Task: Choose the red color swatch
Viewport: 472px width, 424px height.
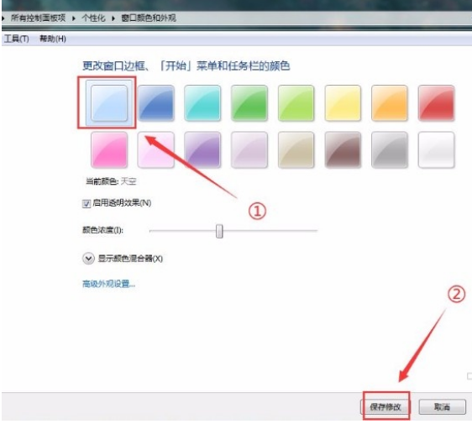Action: (436, 103)
